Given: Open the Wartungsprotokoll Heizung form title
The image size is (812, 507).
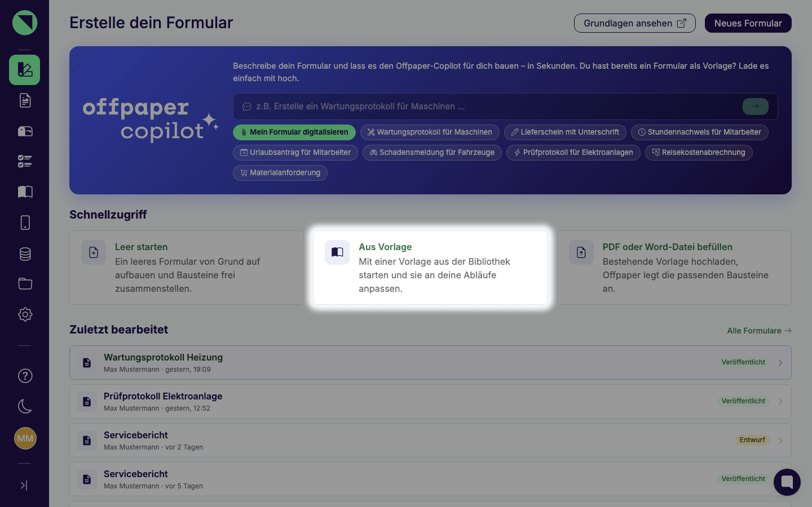Looking at the screenshot, I should (x=163, y=357).
